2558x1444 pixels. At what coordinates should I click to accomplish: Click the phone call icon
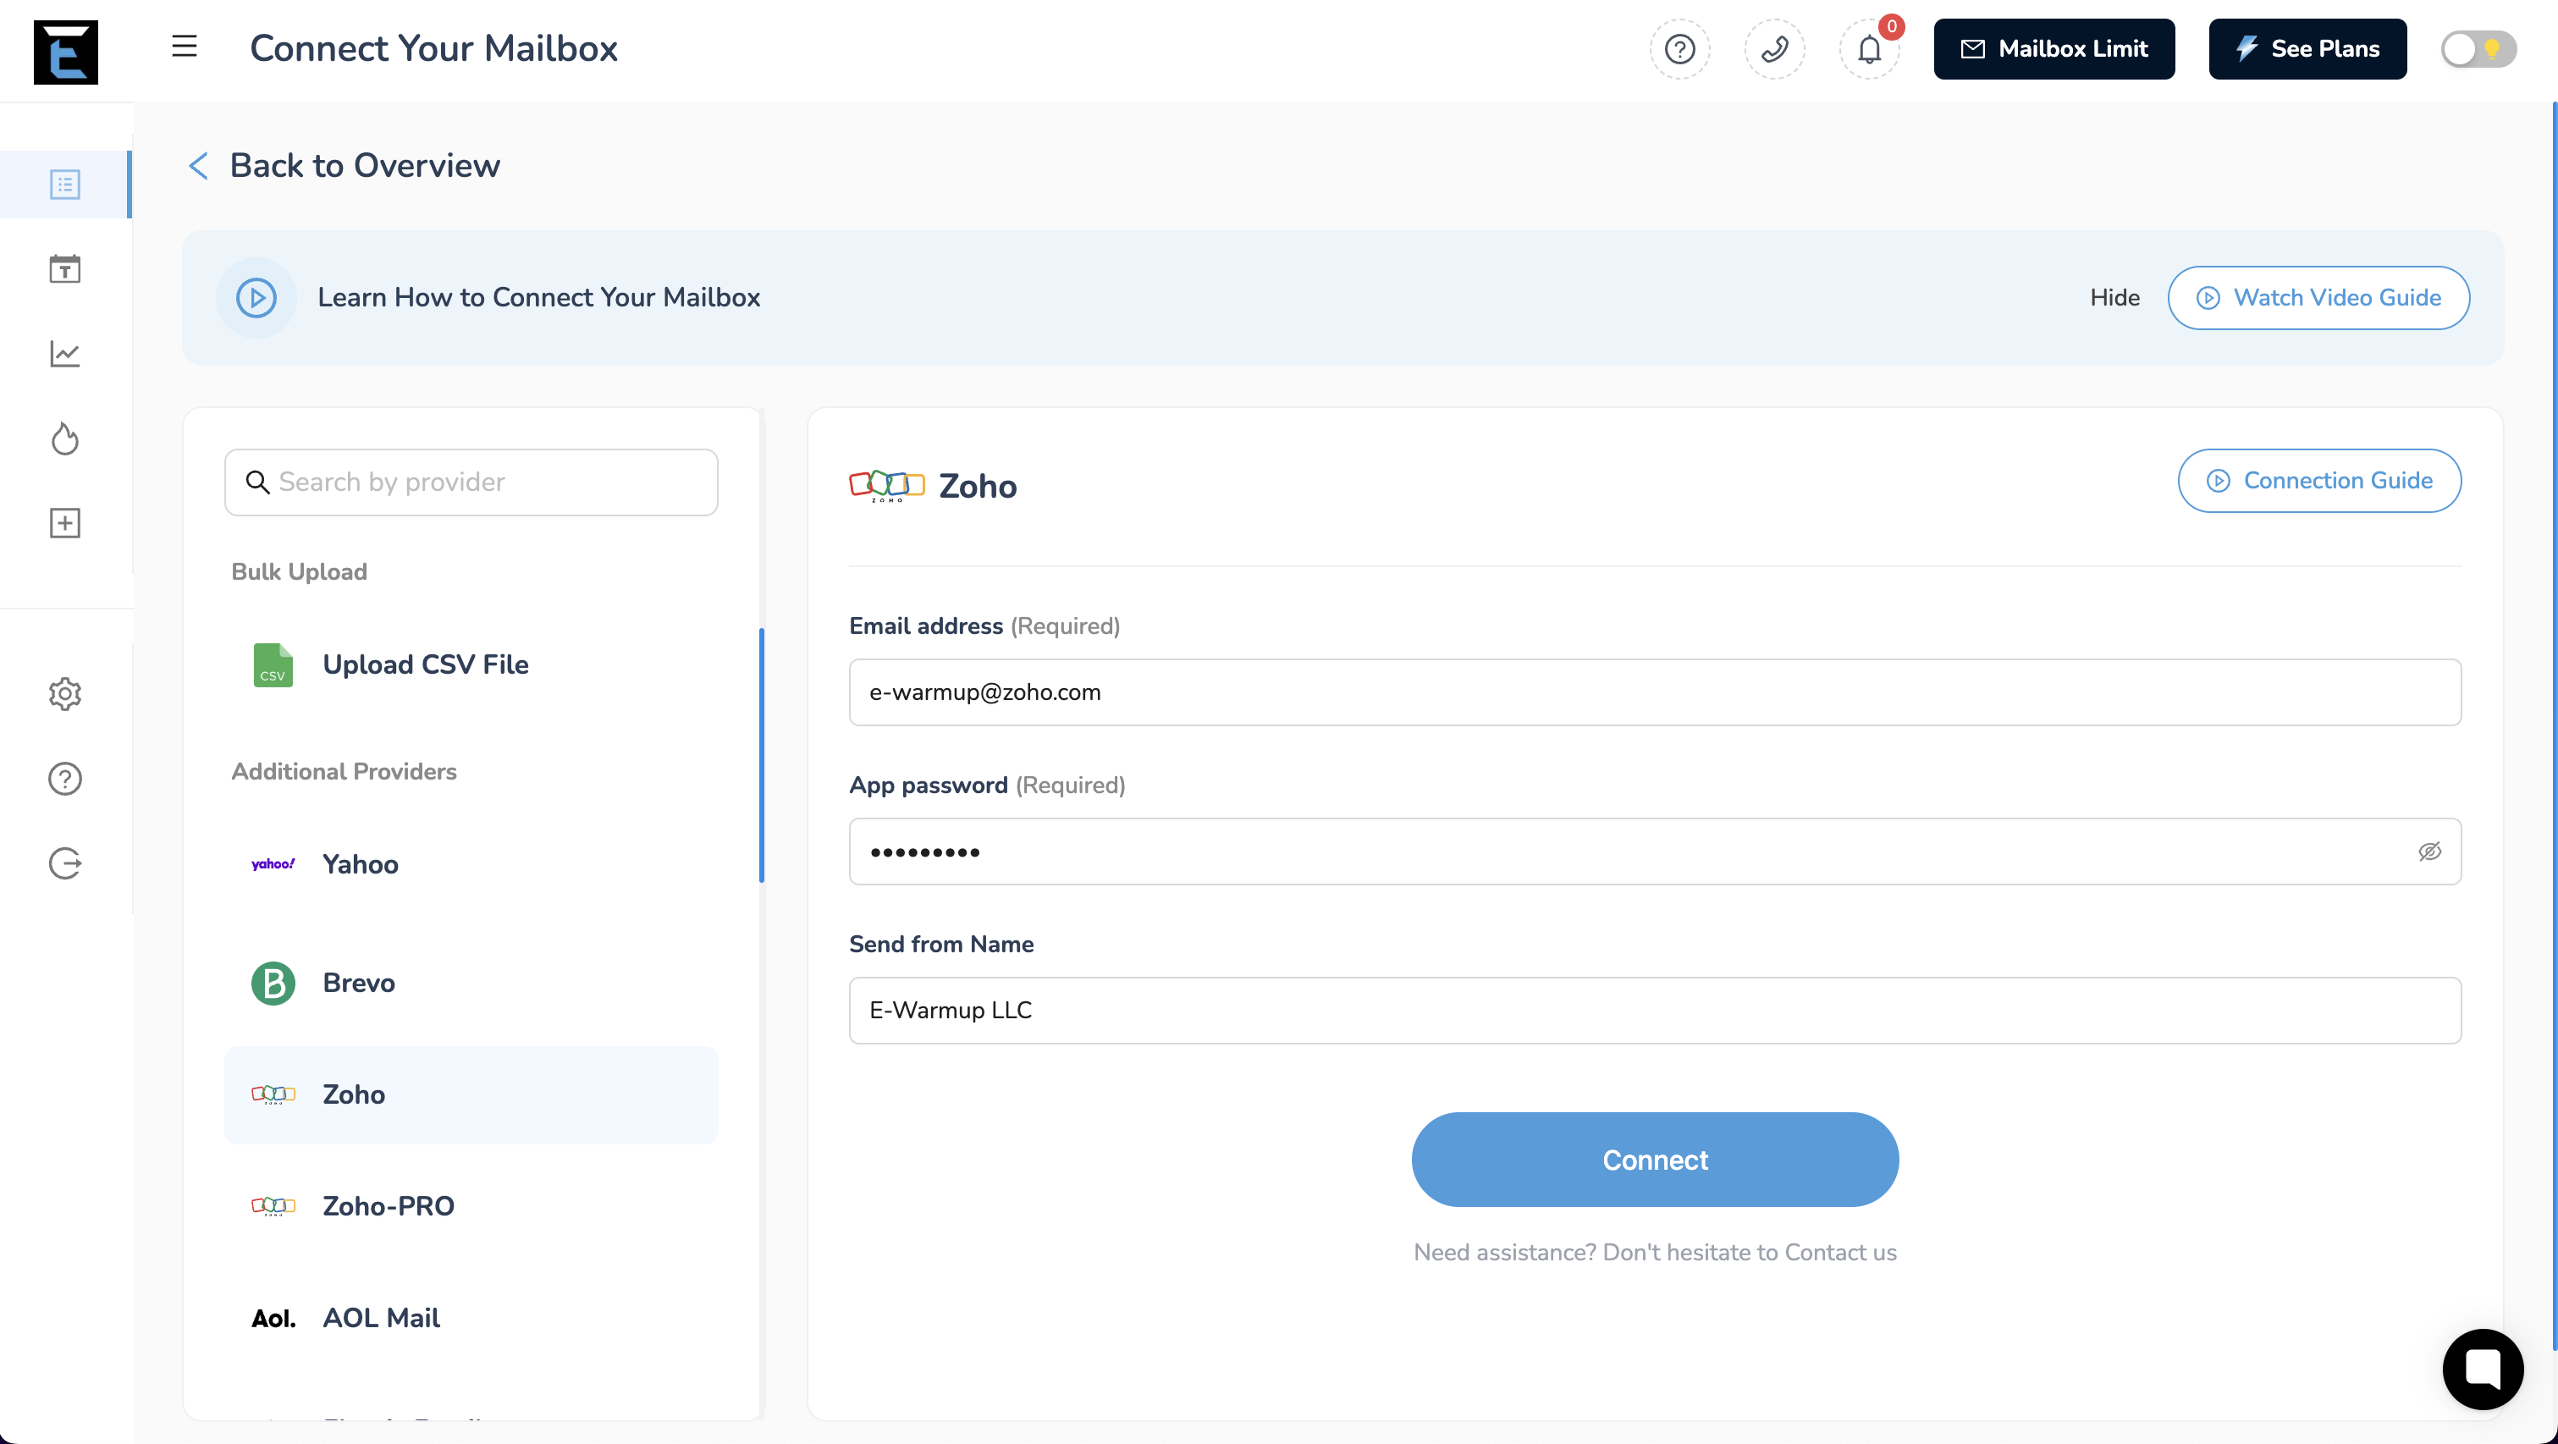1774,48
